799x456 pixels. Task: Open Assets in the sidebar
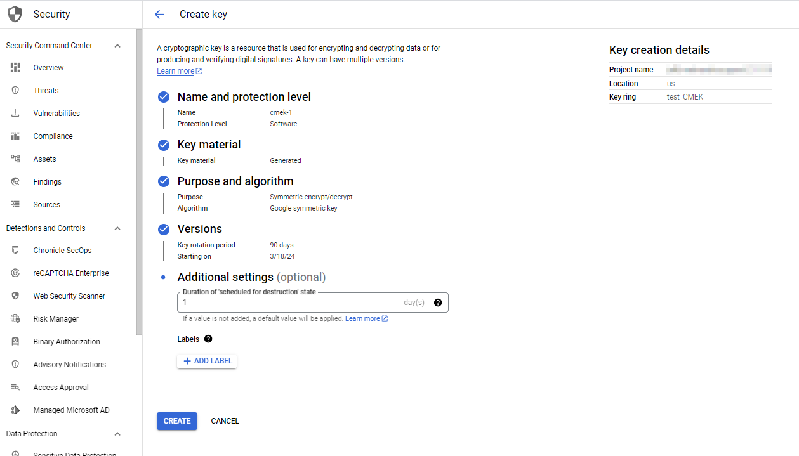coord(45,159)
